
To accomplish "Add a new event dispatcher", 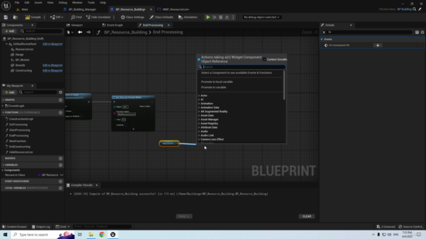I will tap(61, 181).
